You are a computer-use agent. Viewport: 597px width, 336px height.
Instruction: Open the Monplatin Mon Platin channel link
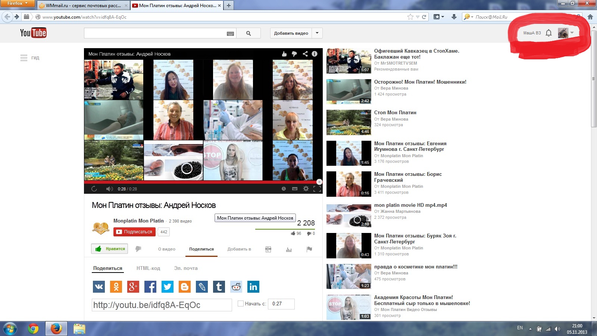138,221
